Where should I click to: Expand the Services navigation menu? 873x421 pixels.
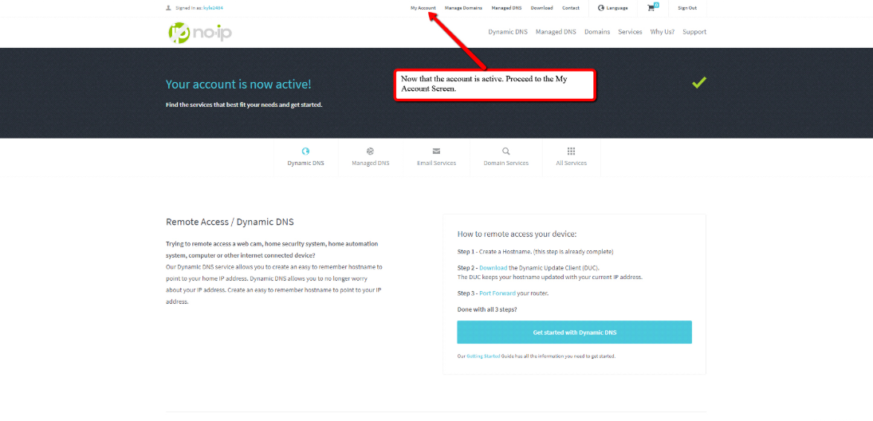pos(630,32)
